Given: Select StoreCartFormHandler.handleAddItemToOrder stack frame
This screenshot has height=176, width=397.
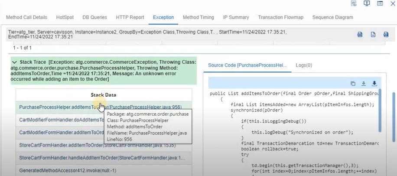Looking at the screenshot, I should click(x=102, y=158).
